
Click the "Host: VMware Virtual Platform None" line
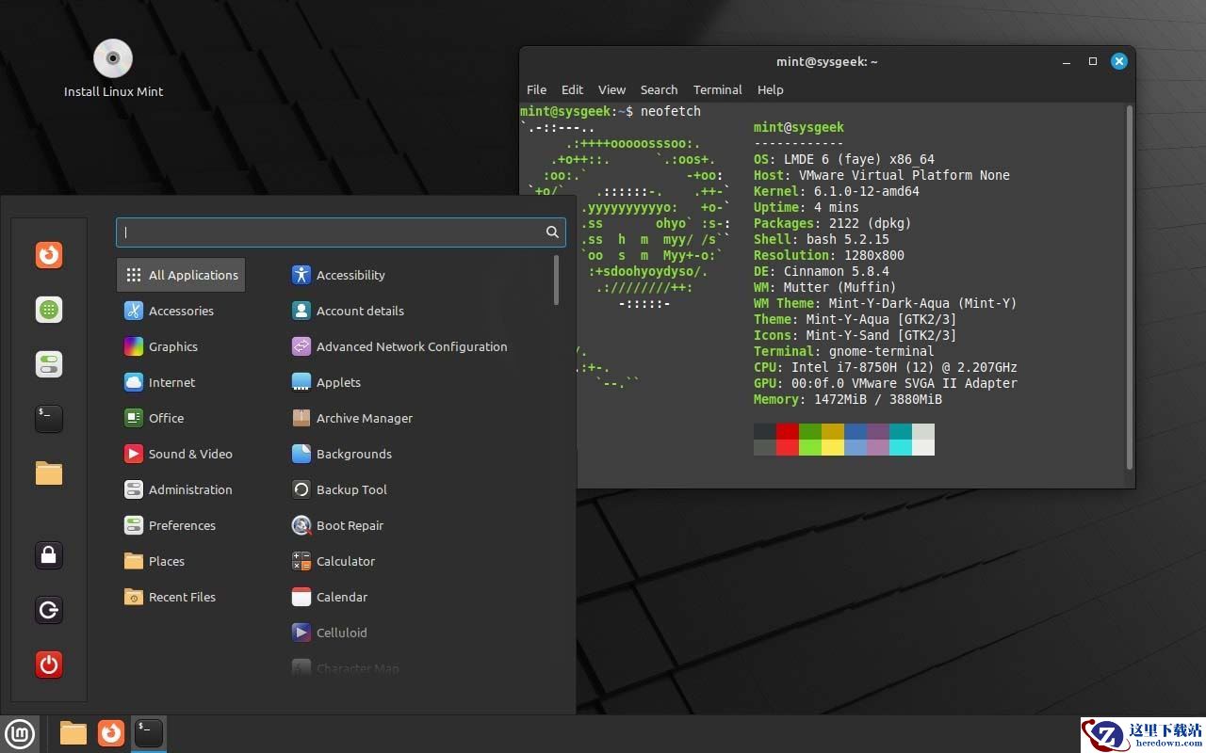[882, 175]
